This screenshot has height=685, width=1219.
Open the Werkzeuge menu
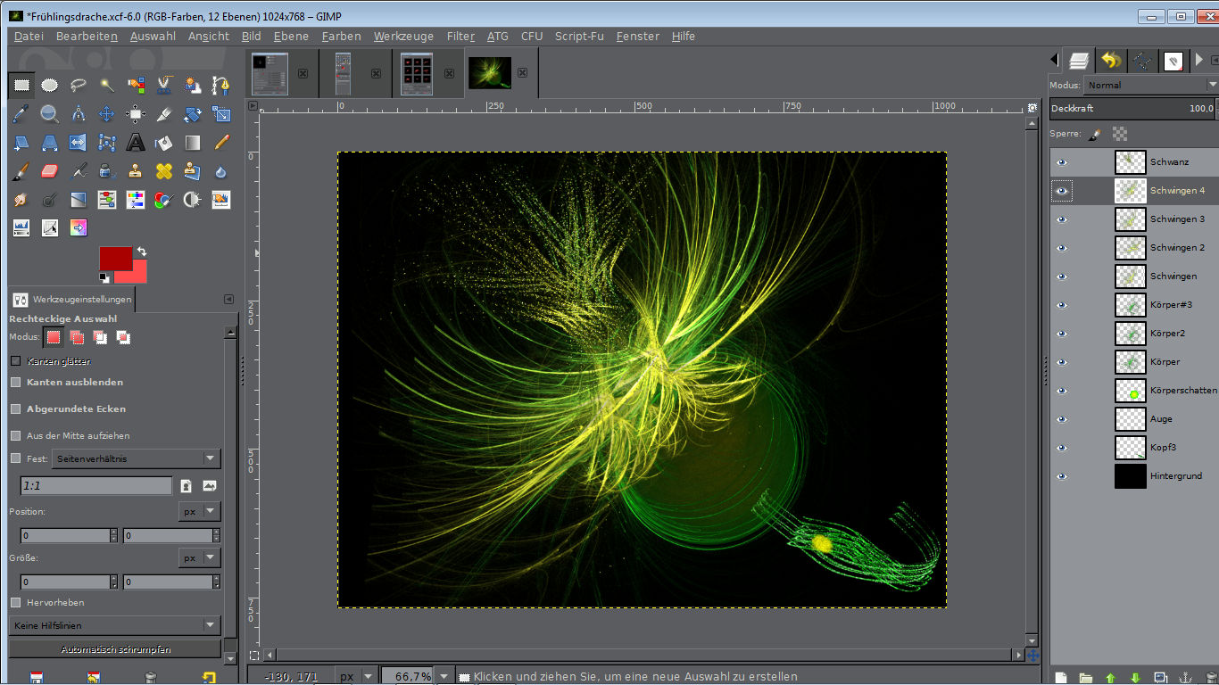pos(403,37)
